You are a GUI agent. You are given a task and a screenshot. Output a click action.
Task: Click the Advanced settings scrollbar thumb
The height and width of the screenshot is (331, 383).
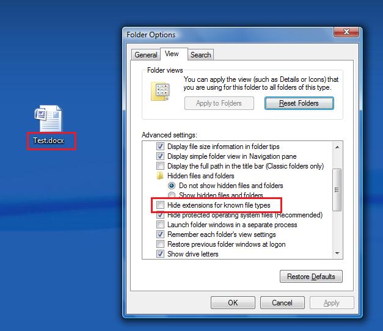[x=337, y=190]
